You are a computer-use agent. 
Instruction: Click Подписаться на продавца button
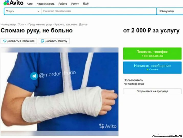pos(152,91)
